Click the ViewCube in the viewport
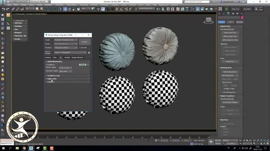The image size is (270, 151). click(208, 21)
